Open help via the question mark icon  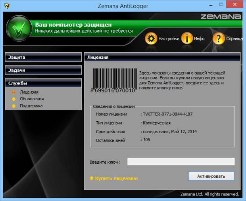click(219, 38)
